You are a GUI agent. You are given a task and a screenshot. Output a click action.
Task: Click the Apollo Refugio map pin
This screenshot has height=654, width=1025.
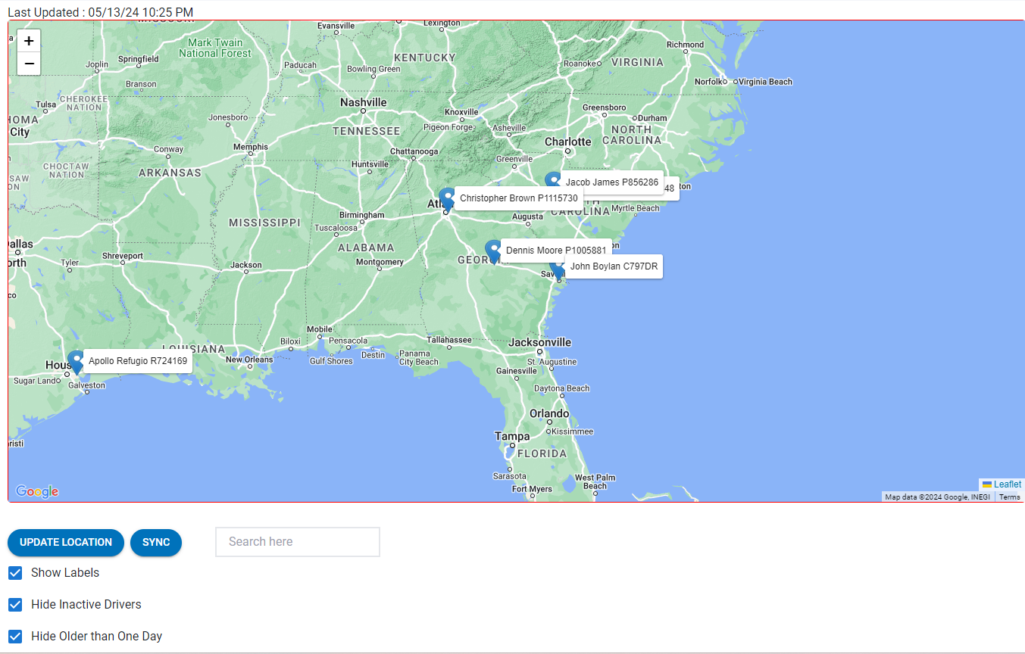pos(75,361)
